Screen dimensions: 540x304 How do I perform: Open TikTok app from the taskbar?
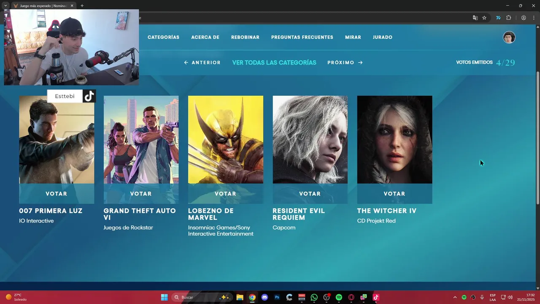[x=376, y=297]
